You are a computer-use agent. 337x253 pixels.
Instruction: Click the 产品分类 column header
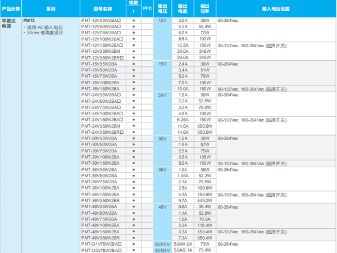11,9
